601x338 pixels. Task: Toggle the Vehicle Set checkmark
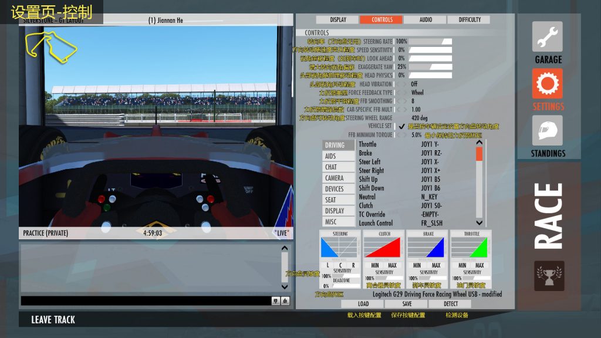click(x=401, y=126)
